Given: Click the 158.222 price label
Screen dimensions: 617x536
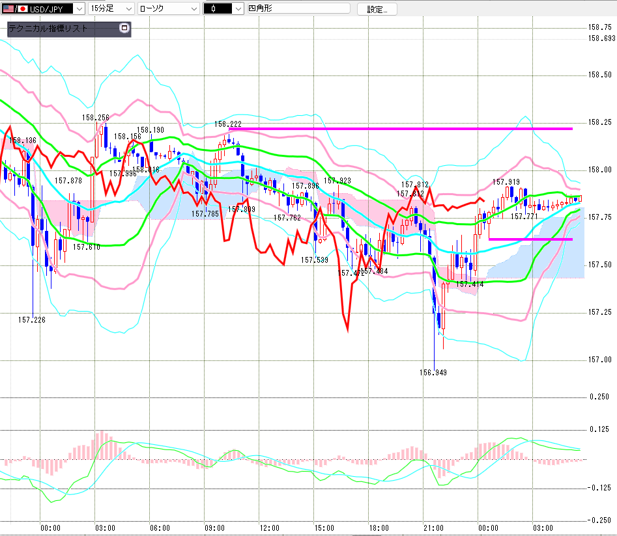Looking at the screenshot, I should coord(228,124).
